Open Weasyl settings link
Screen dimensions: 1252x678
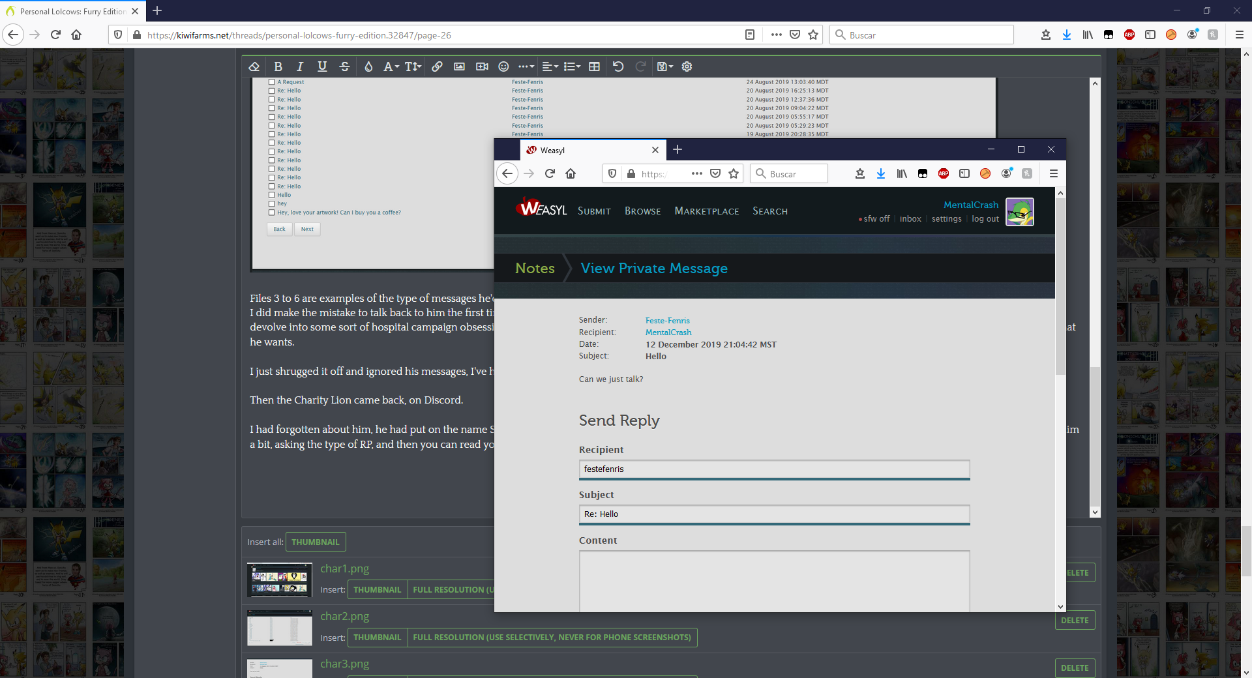(946, 219)
